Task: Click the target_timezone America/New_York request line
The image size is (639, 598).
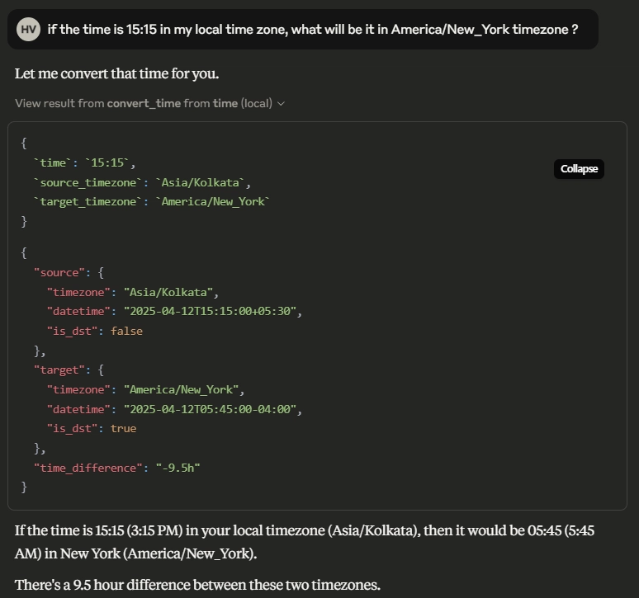Action: coord(152,202)
